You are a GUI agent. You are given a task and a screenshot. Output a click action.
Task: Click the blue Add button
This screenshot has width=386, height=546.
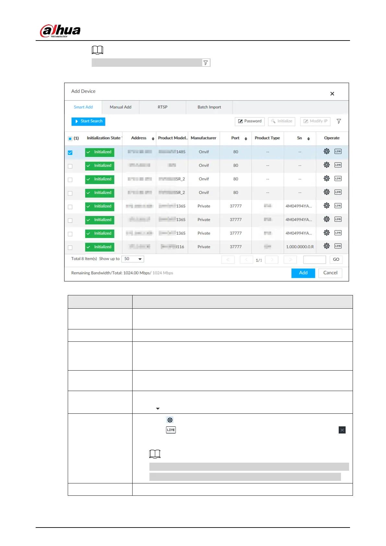point(303,273)
